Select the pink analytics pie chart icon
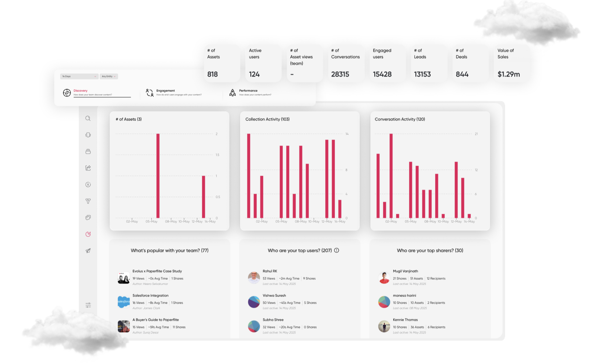The height and width of the screenshot is (363, 593). tap(88, 234)
